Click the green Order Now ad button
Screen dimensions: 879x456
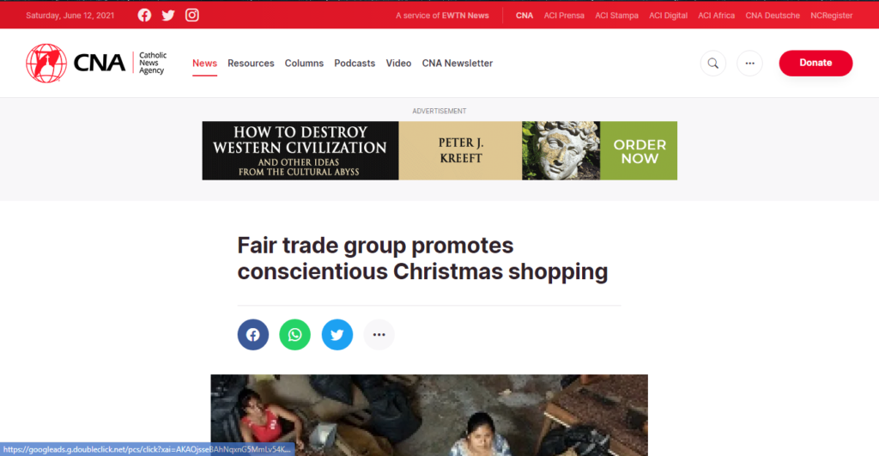point(639,151)
